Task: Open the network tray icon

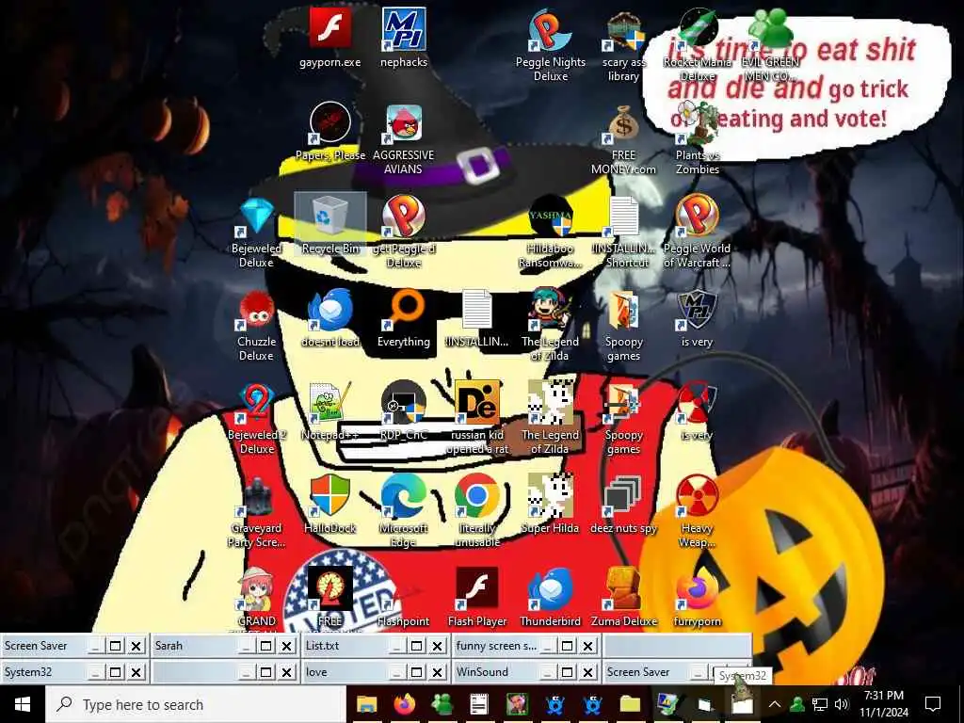Action: tap(820, 704)
